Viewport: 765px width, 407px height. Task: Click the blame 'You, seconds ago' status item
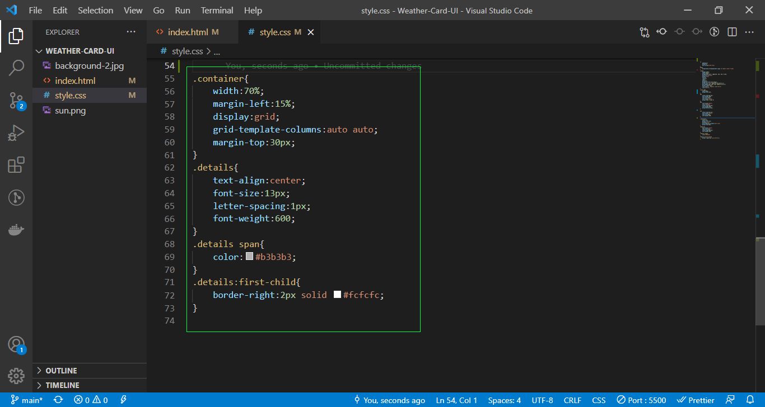coord(389,400)
